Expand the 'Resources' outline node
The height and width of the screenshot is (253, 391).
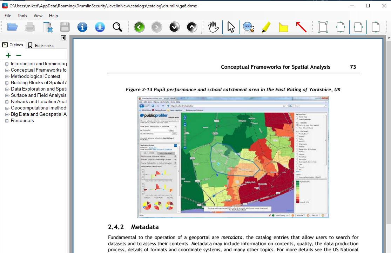[7, 121]
